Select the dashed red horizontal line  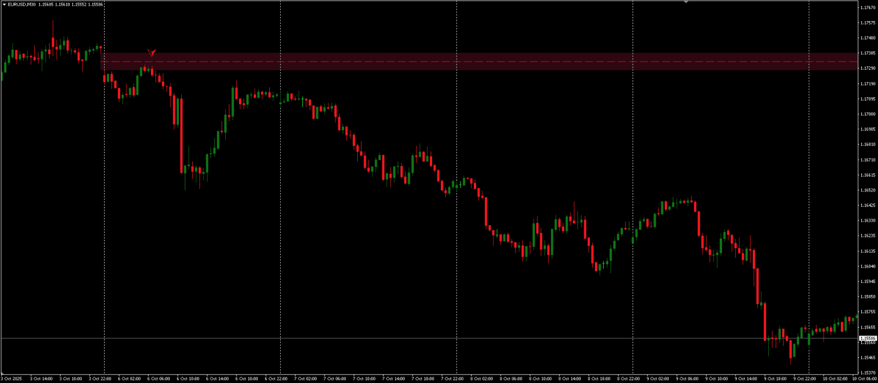tap(479, 61)
